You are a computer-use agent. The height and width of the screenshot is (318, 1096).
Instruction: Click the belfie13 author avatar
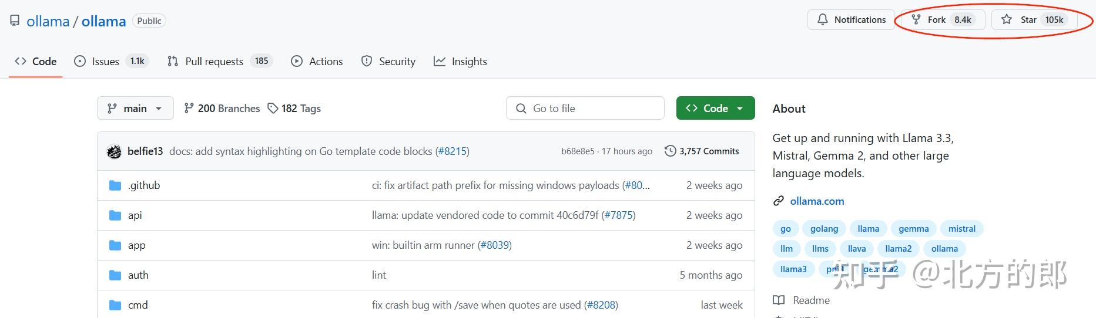point(114,151)
